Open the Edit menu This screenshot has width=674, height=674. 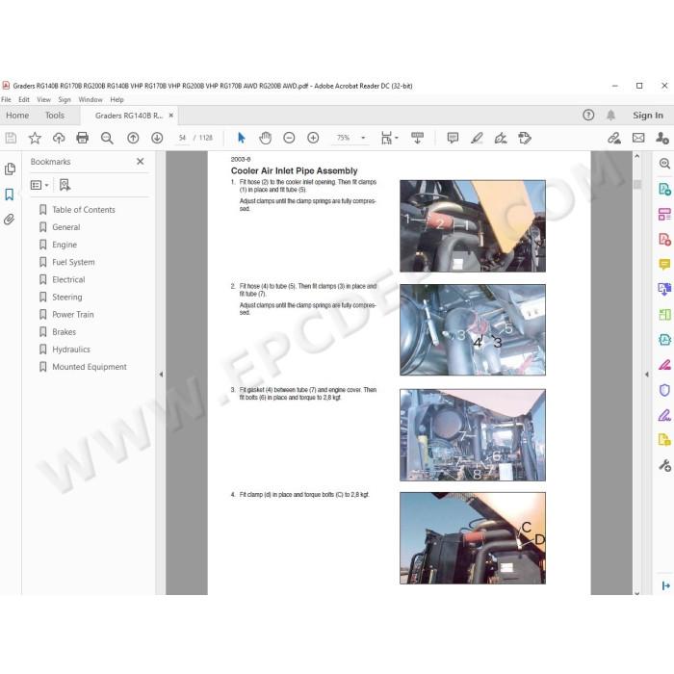click(24, 100)
